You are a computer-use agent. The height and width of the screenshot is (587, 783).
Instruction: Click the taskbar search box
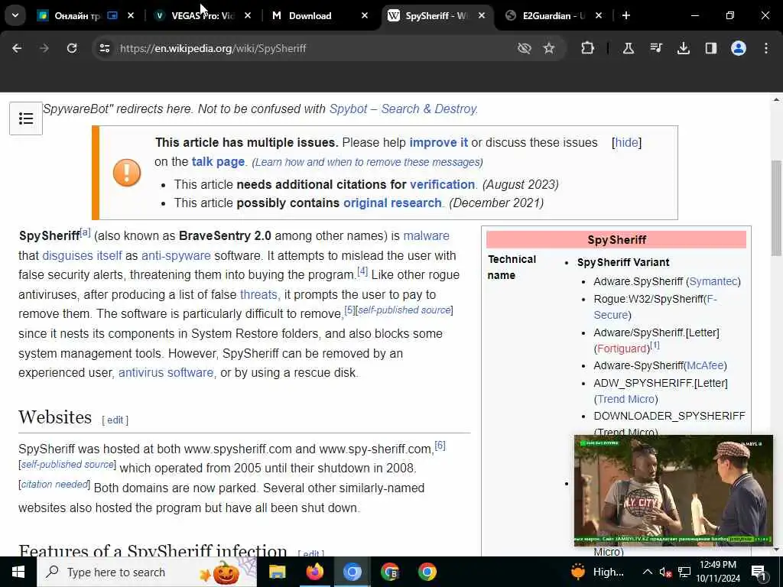point(147,572)
